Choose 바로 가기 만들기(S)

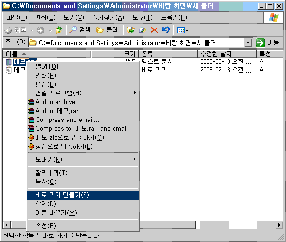pos(83,195)
